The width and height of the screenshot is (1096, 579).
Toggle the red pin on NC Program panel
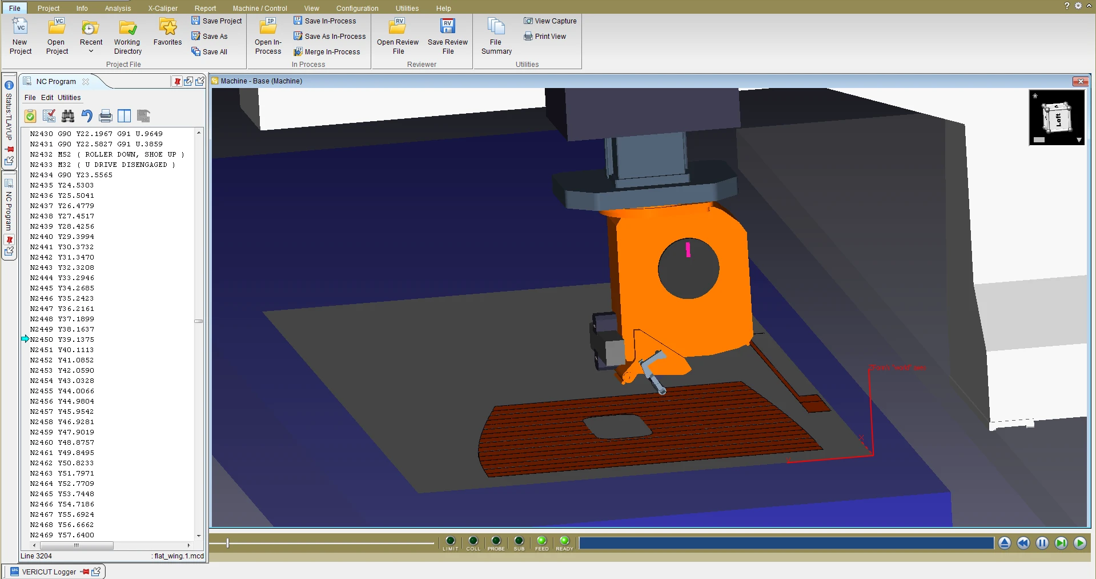click(178, 82)
